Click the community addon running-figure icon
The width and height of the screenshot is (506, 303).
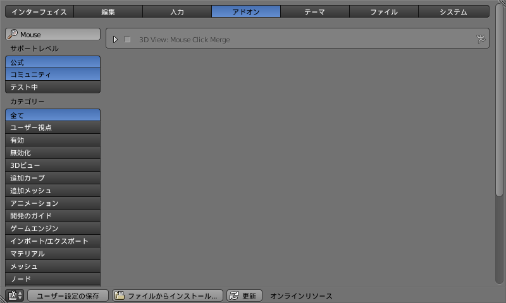(481, 39)
